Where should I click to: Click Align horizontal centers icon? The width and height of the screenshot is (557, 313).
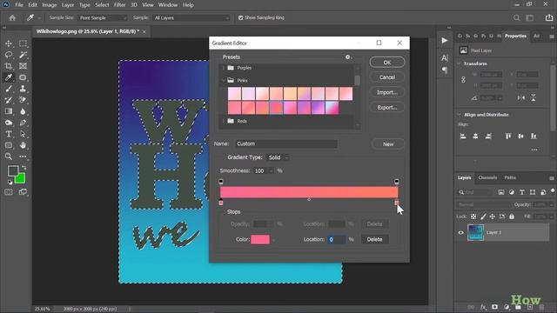(476, 137)
